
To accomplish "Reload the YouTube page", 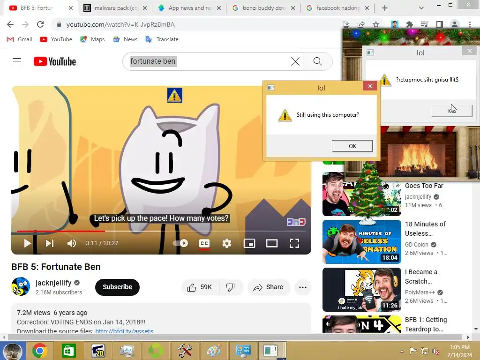I will coord(40,24).
